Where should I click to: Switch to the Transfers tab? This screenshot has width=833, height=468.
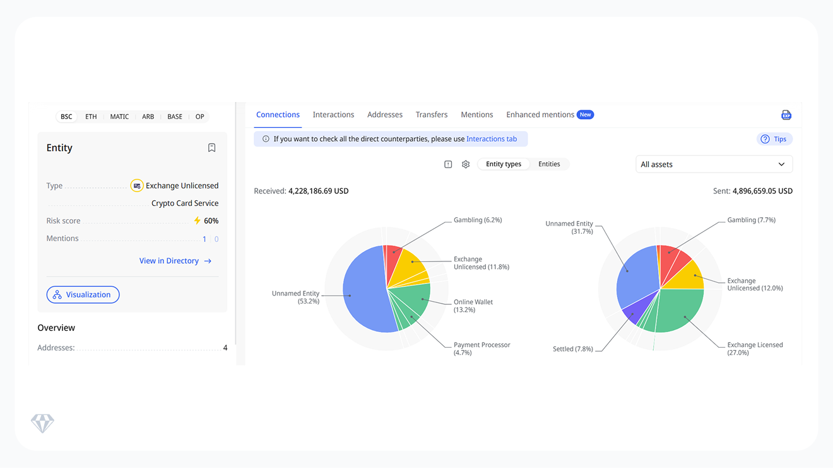tap(432, 115)
